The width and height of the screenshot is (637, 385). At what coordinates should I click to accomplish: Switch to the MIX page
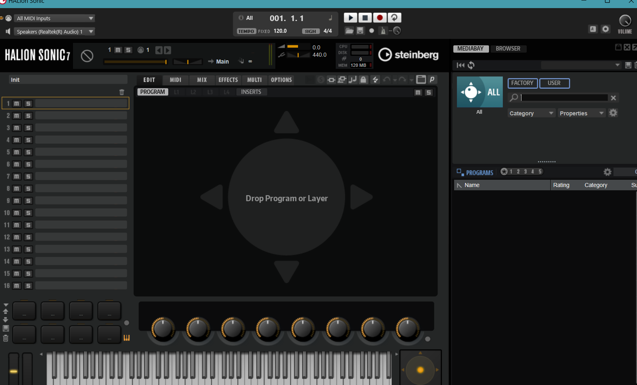coord(202,80)
